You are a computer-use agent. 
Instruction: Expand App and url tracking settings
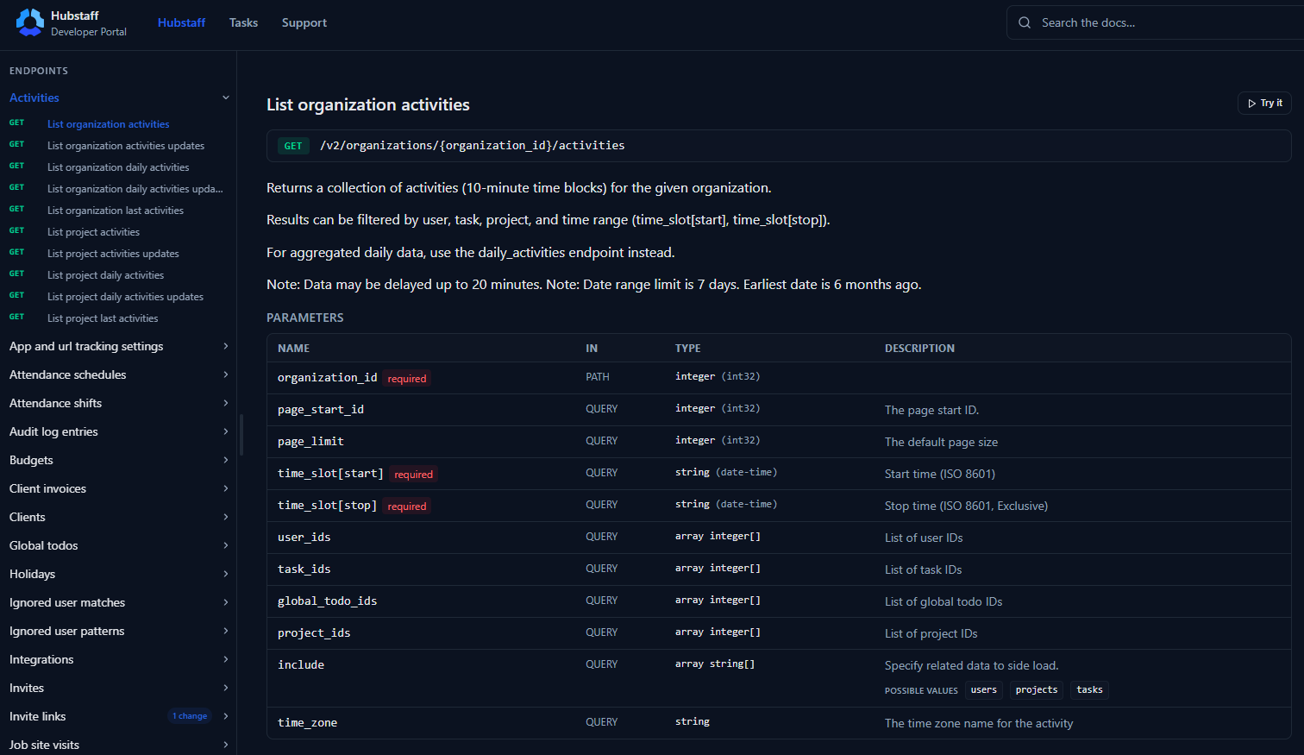(x=118, y=346)
